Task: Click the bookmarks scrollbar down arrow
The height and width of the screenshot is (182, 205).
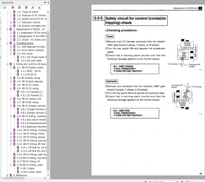Action: point(48,175)
